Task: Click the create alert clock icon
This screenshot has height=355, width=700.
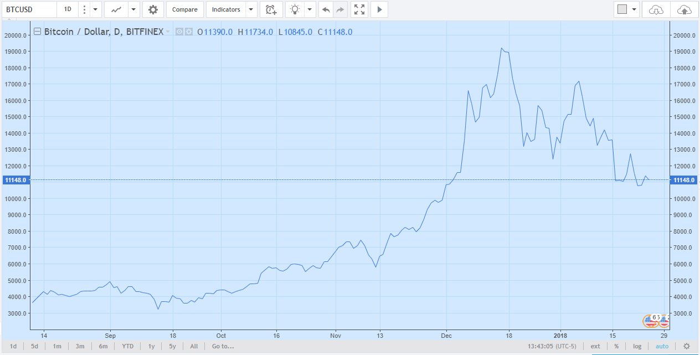Action: (271, 9)
